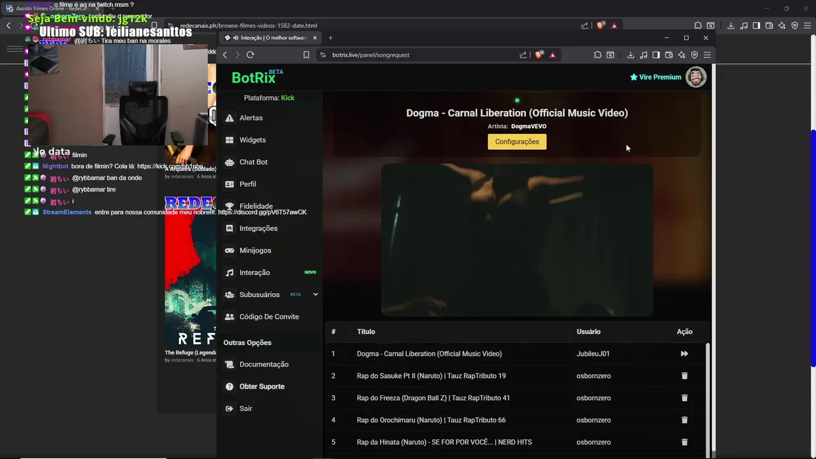Click user JubileuJ01 in the queue
Image resolution: width=816 pixels, height=459 pixels.
(x=593, y=354)
